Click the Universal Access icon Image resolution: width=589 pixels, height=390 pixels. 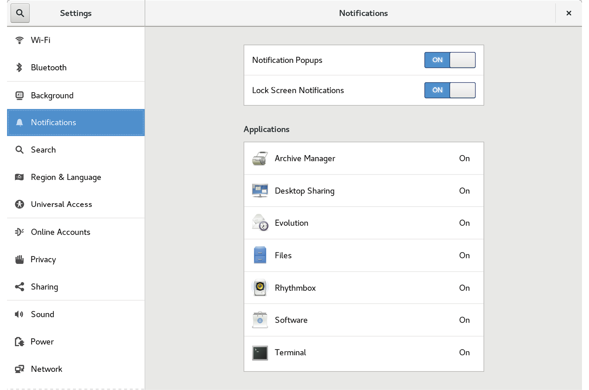(x=19, y=204)
